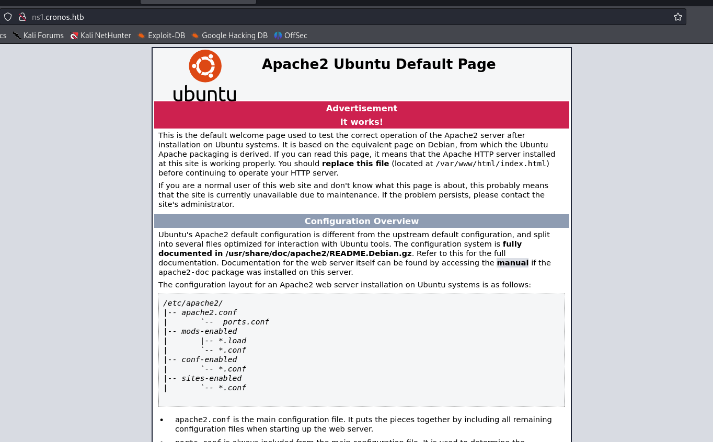Click the Kali Forums bookmark icon

point(17,36)
